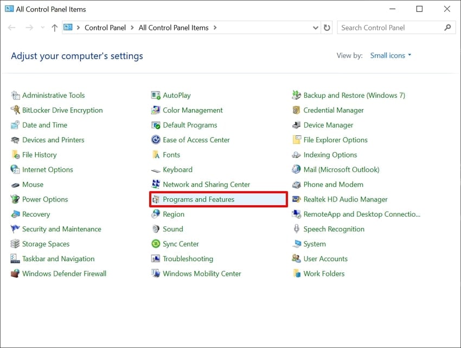Open Sync Center
The width and height of the screenshot is (461, 348).
(180, 244)
